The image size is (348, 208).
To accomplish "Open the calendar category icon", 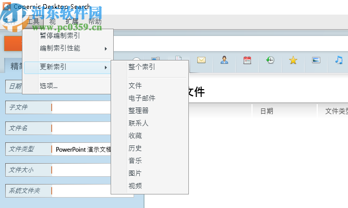I will (x=247, y=60).
